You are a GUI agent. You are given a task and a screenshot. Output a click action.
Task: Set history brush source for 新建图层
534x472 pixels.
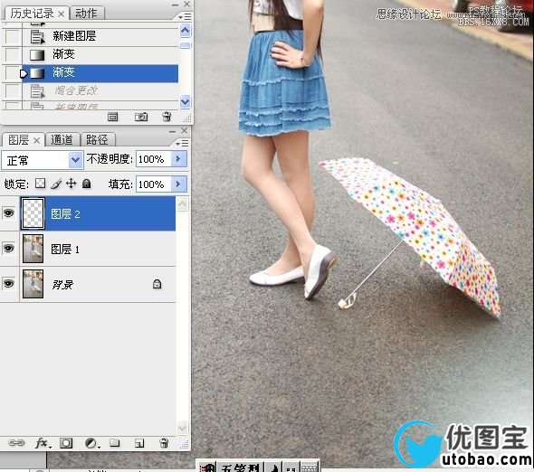[x=13, y=36]
